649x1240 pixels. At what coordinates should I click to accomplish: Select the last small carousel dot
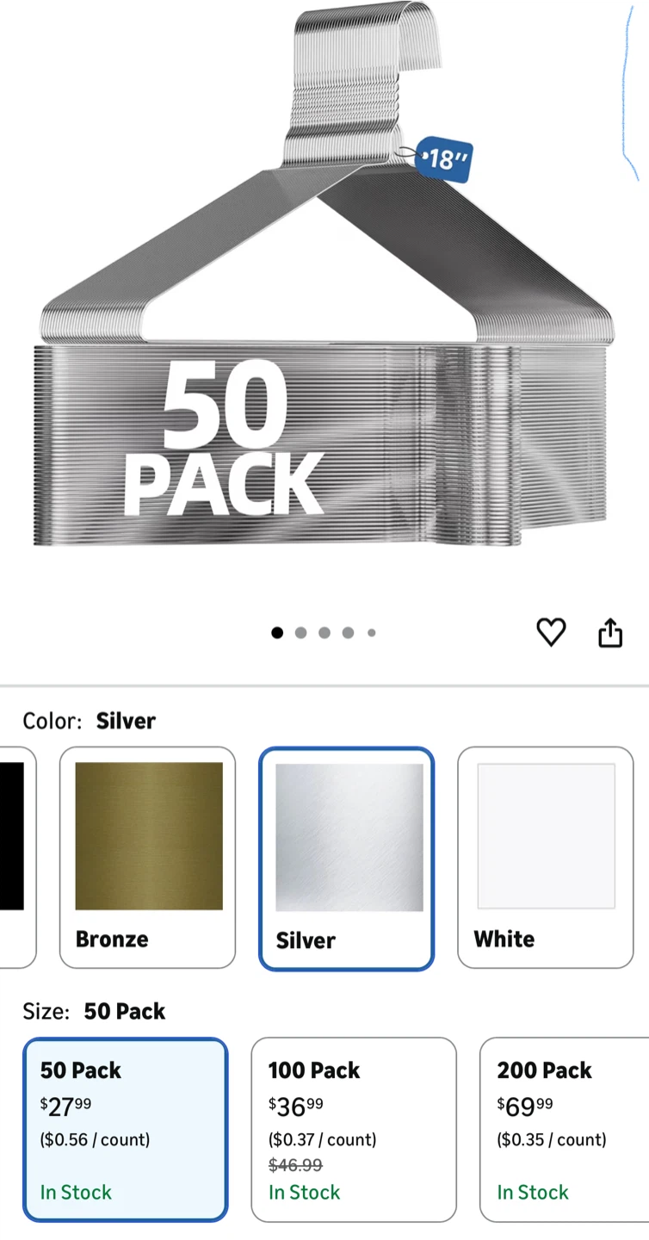click(372, 633)
